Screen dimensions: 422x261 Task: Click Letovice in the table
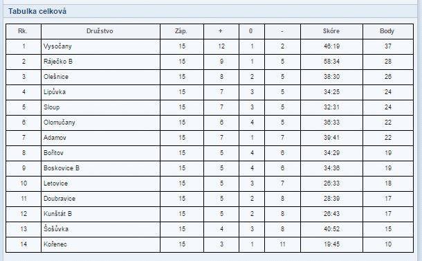(55, 183)
